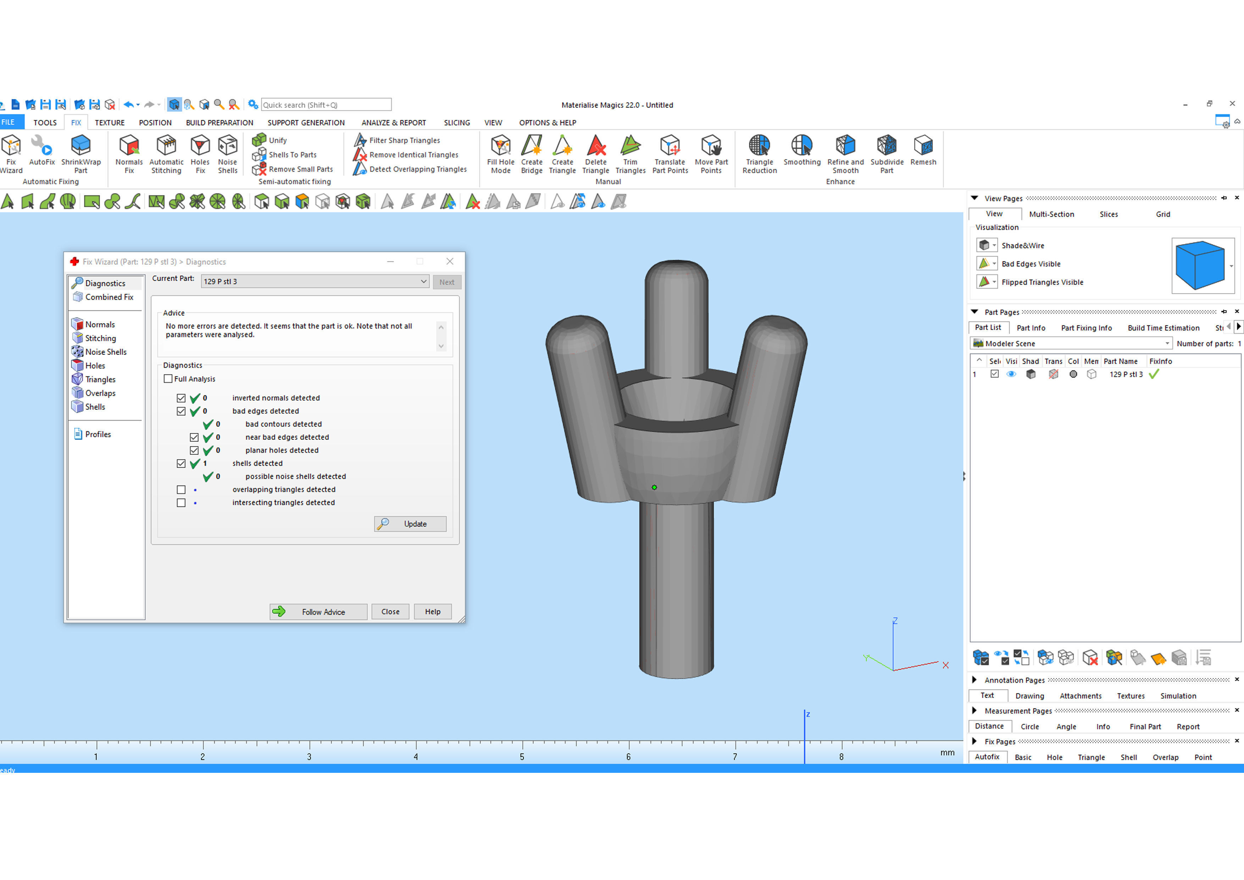Click the Quick search input field
Image resolution: width=1244 pixels, height=880 pixels.
pyautogui.click(x=326, y=105)
